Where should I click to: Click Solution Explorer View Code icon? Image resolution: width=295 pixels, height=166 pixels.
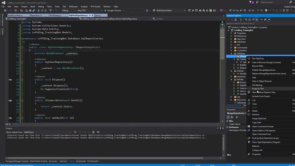(261, 19)
